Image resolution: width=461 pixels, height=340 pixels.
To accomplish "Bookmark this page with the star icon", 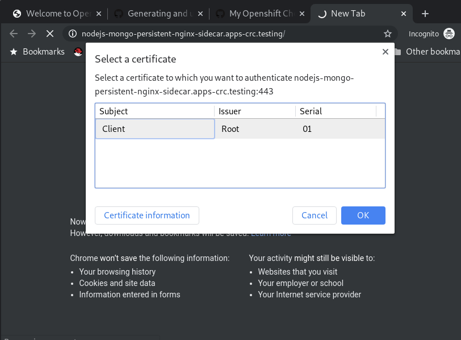I will [x=388, y=34].
